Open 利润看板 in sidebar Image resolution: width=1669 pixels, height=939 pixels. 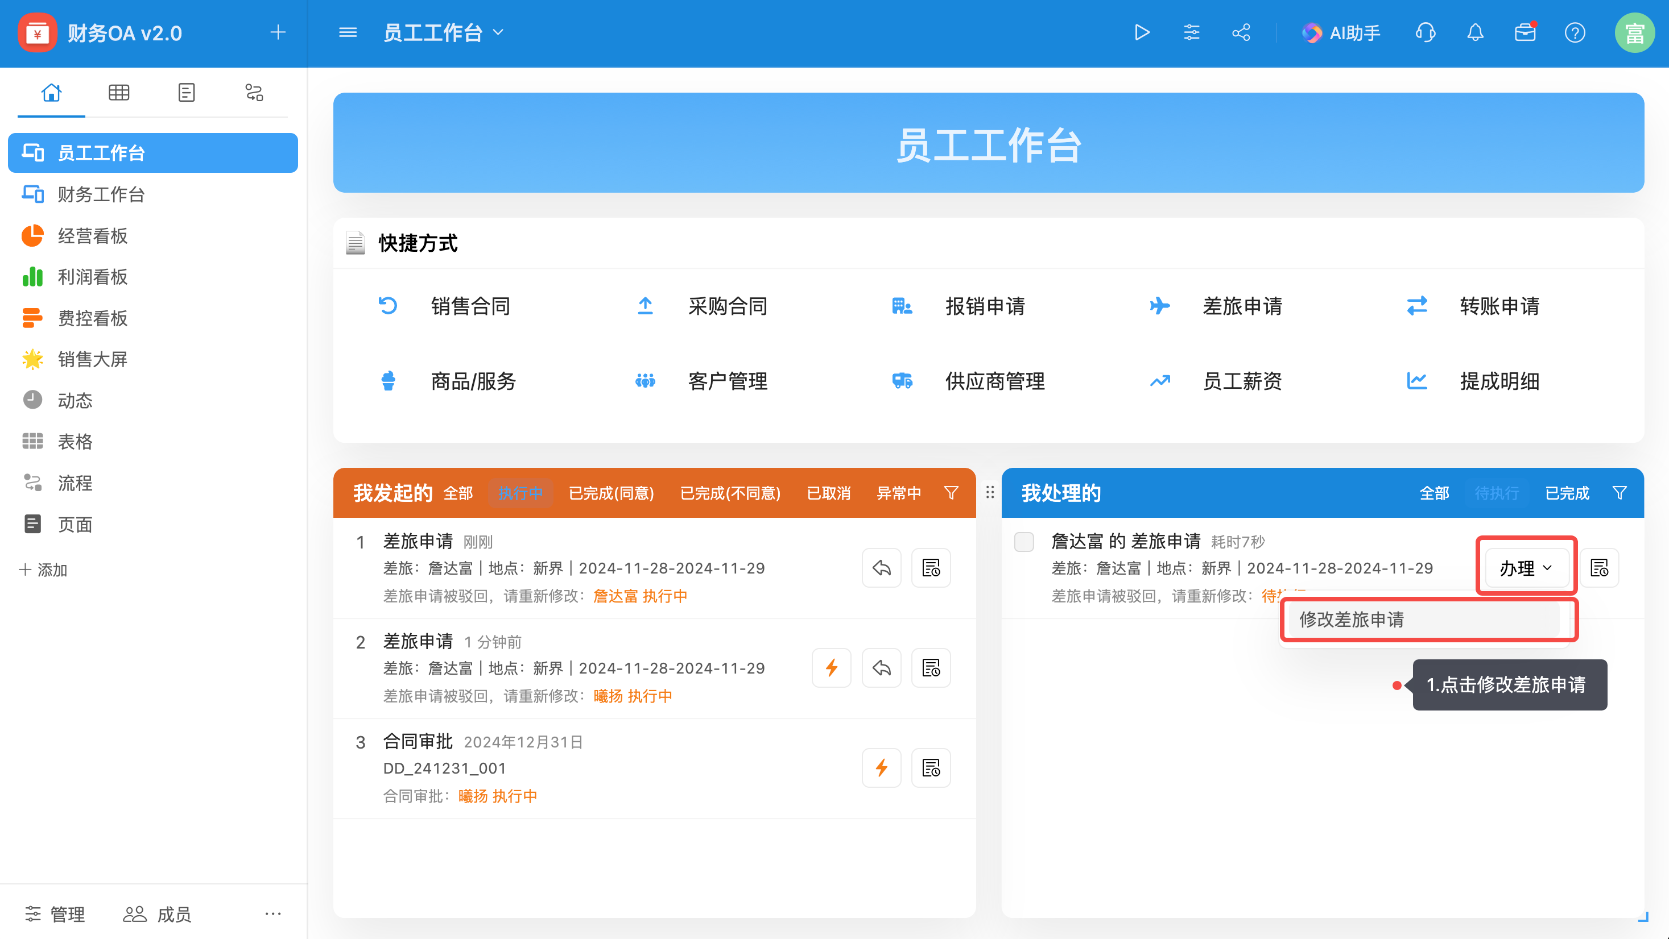[x=153, y=276]
